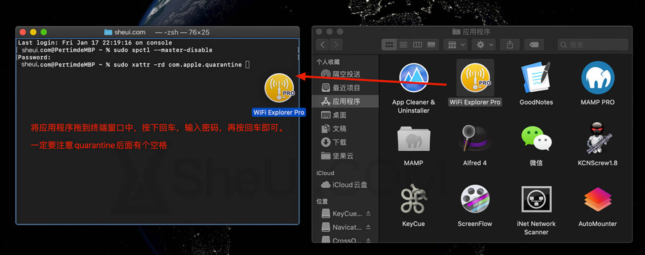Select the ScreenFlow app icon

coord(475,199)
